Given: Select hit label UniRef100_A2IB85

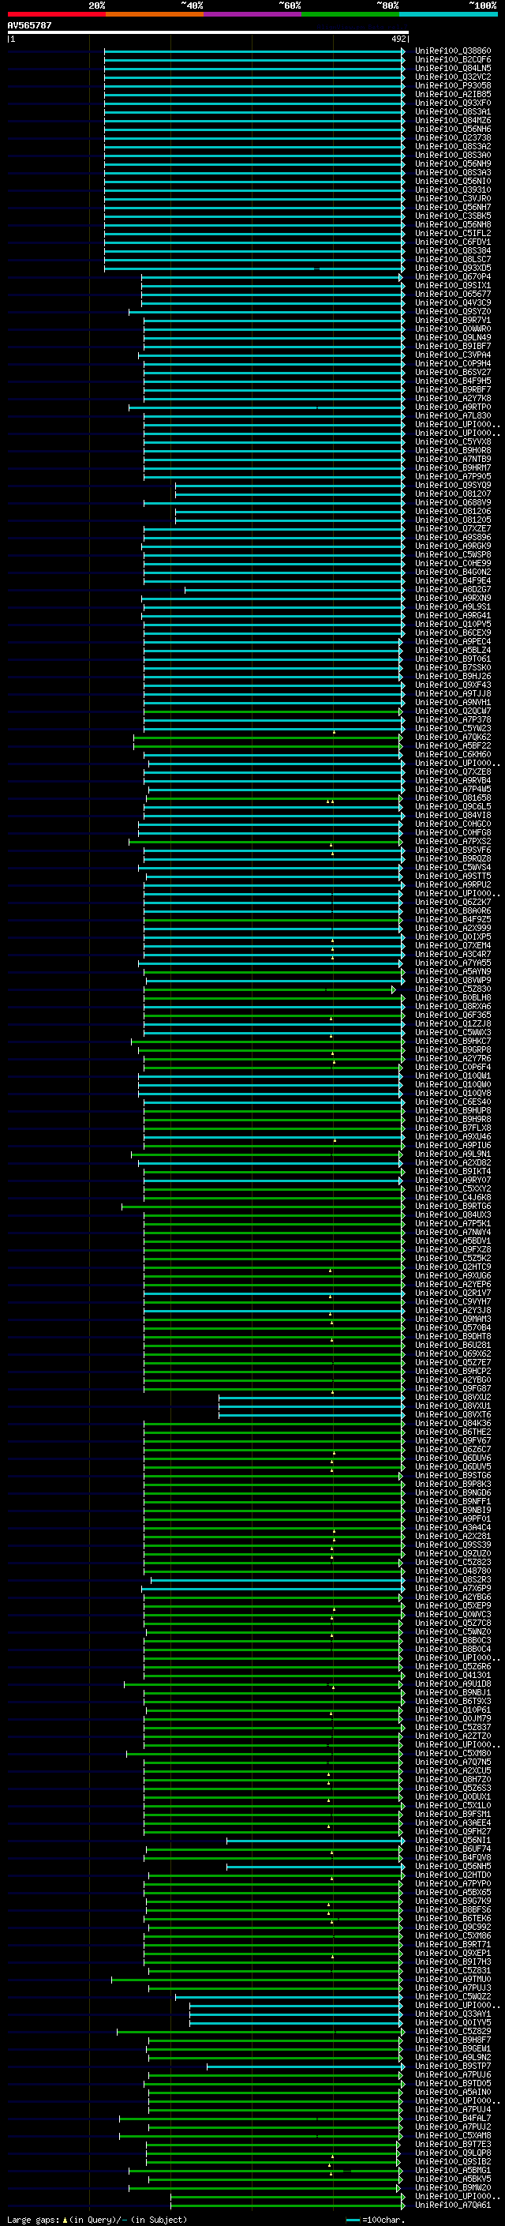Looking at the screenshot, I should click(x=453, y=94).
